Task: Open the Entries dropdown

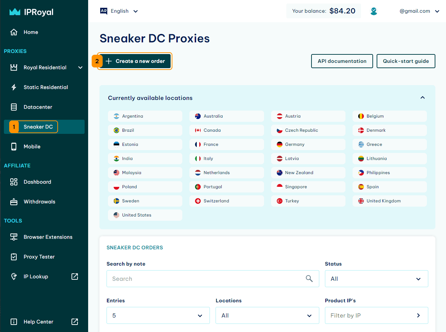Action: click(x=158, y=315)
